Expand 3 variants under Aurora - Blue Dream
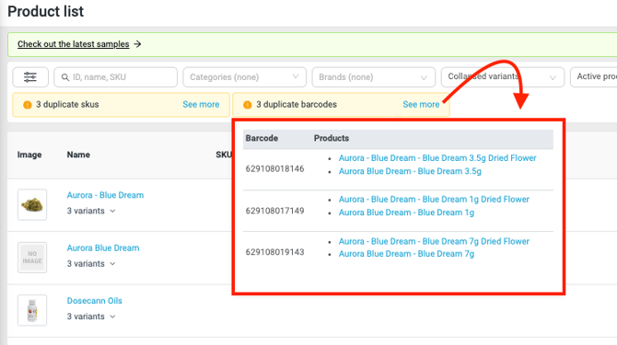The height and width of the screenshot is (345, 617). (x=91, y=211)
